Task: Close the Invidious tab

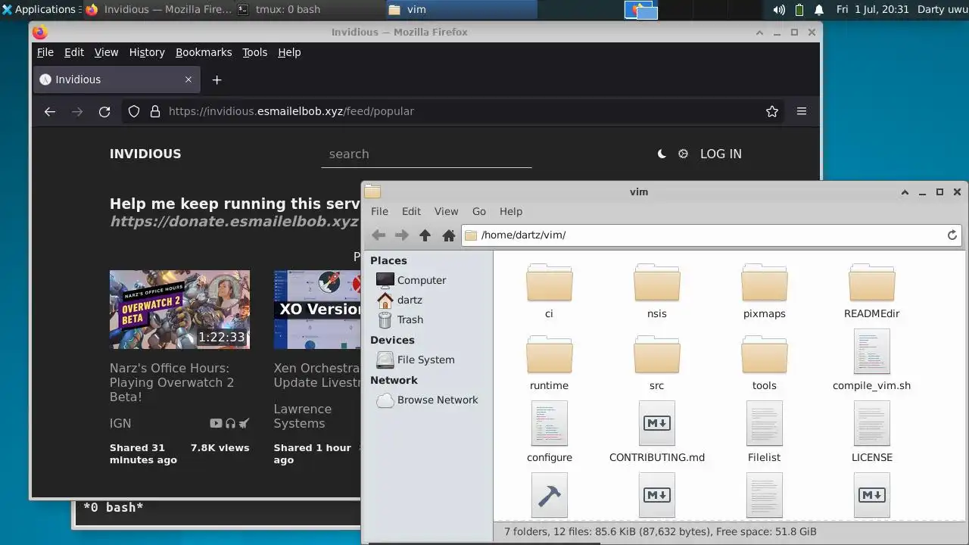Action: [x=189, y=79]
